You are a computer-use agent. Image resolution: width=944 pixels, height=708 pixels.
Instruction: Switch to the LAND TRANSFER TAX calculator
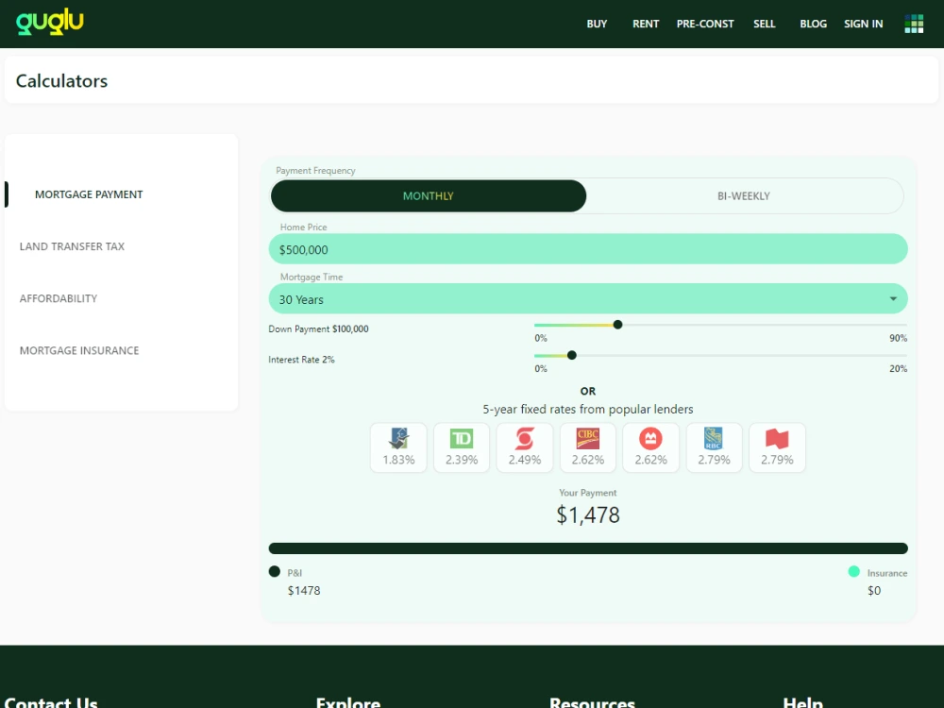click(72, 245)
